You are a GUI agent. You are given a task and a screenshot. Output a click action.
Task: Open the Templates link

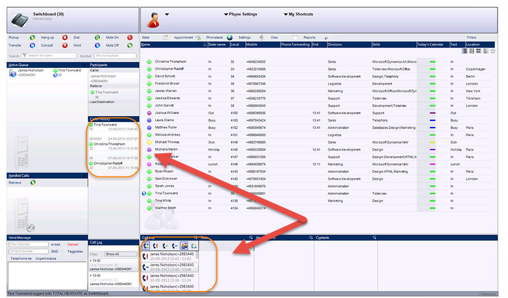[75, 251]
